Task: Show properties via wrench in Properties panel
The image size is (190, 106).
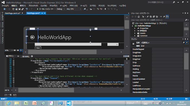Action: coord(184,43)
